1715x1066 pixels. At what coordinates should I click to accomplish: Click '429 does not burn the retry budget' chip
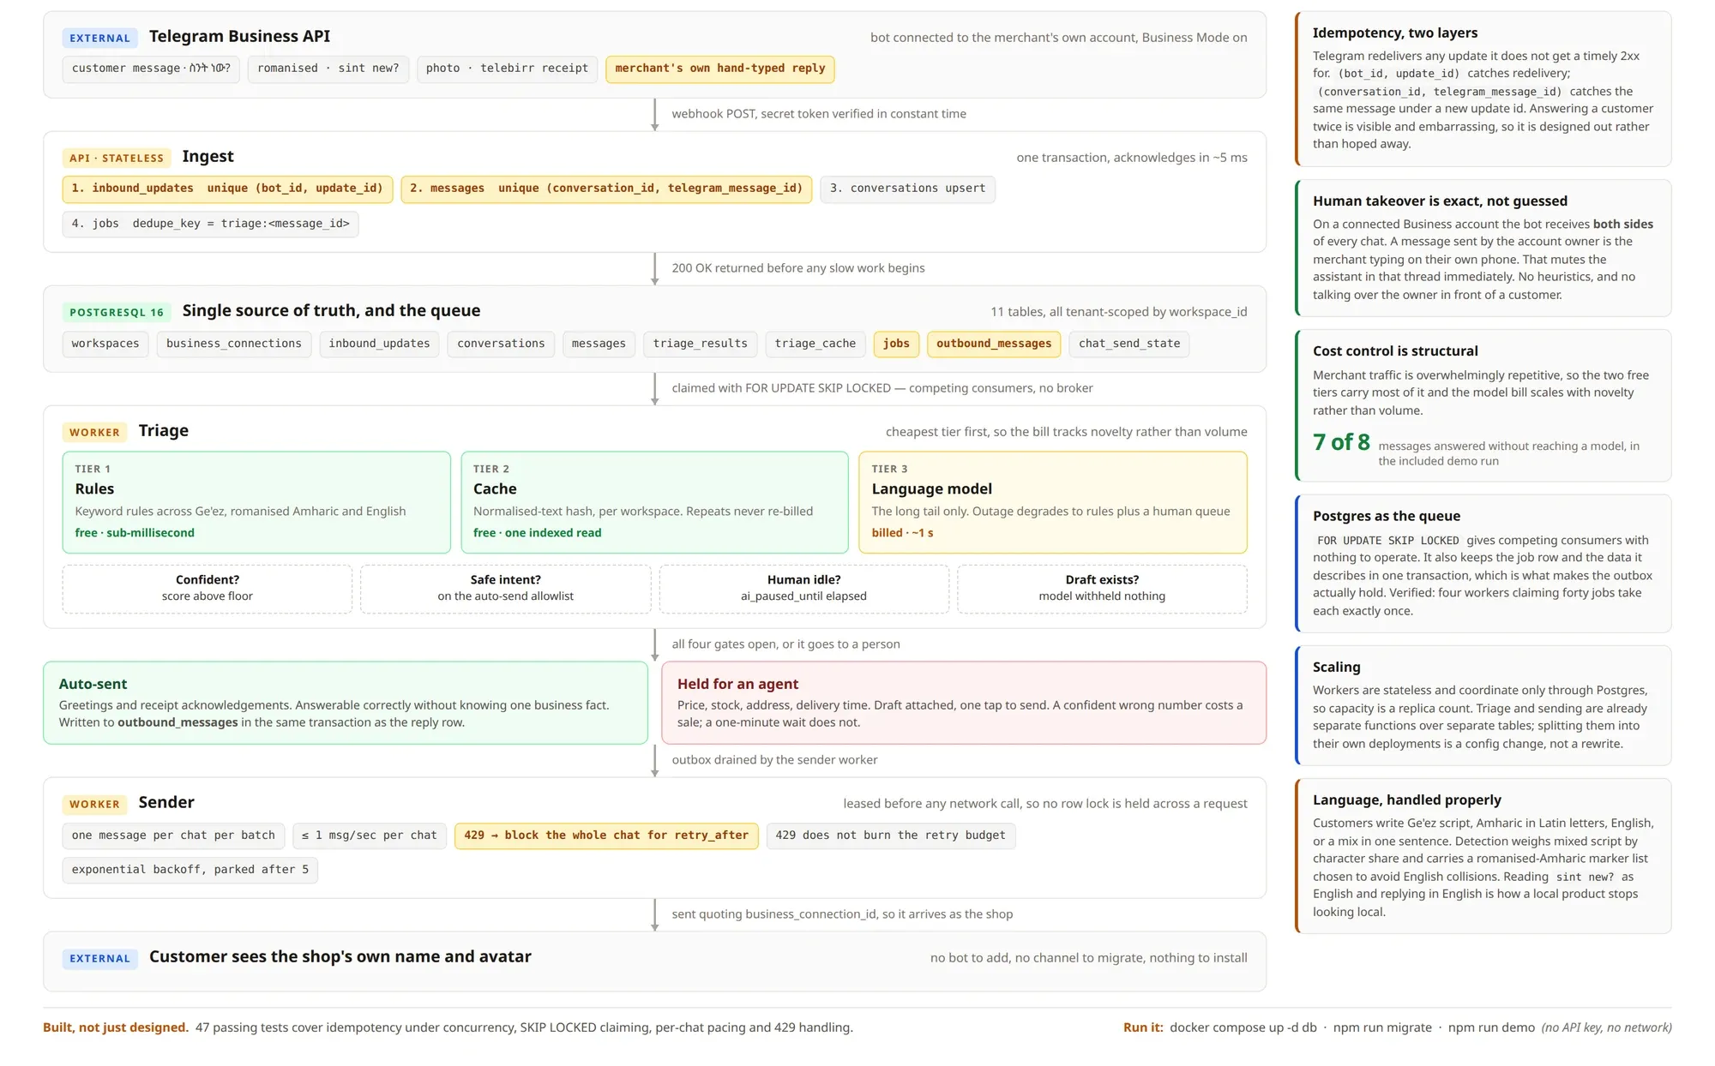(x=891, y=835)
